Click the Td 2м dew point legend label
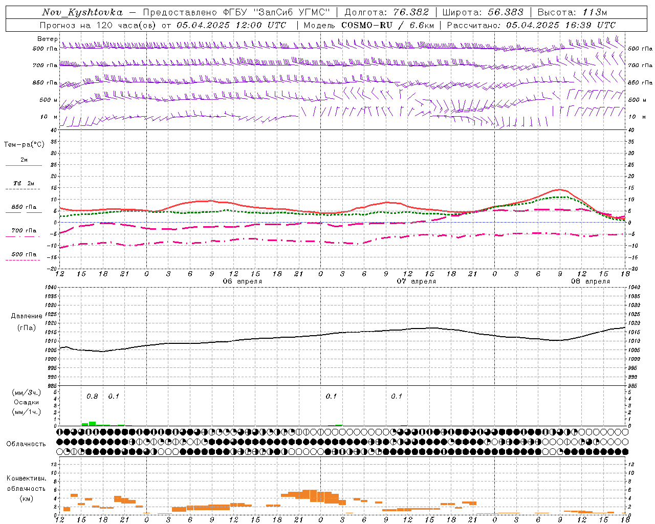The width and height of the screenshot is (655, 524). (x=24, y=183)
